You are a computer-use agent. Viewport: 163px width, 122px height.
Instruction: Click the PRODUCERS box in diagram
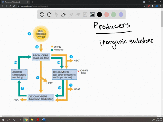click(41, 57)
